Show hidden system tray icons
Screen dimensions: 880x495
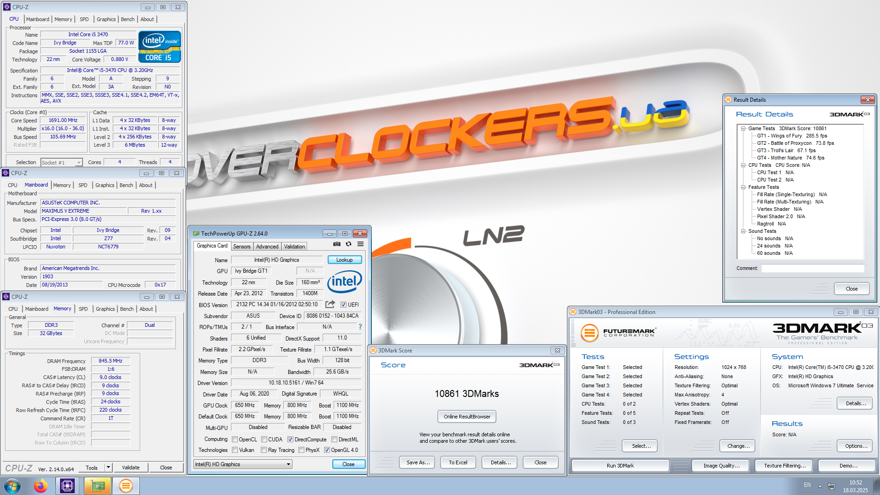[x=820, y=486]
